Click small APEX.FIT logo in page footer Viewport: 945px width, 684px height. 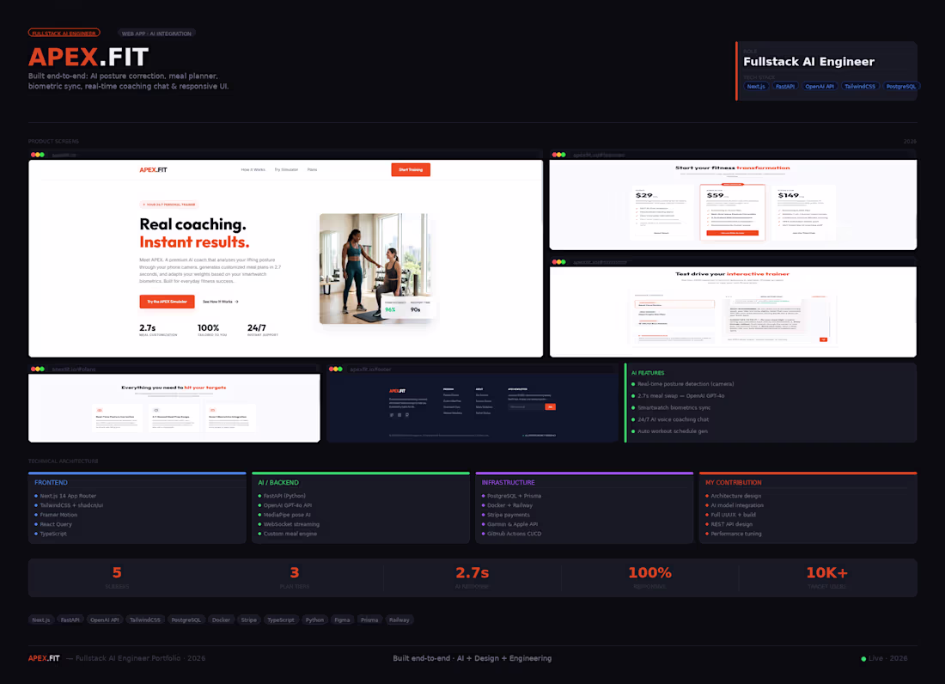[x=44, y=659]
